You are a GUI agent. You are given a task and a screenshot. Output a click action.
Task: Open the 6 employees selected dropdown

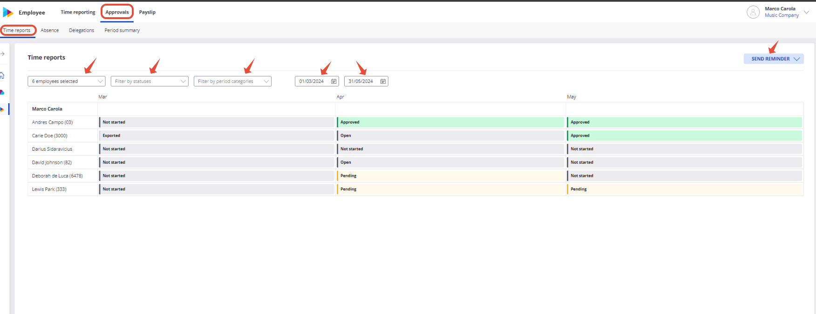pyautogui.click(x=67, y=81)
